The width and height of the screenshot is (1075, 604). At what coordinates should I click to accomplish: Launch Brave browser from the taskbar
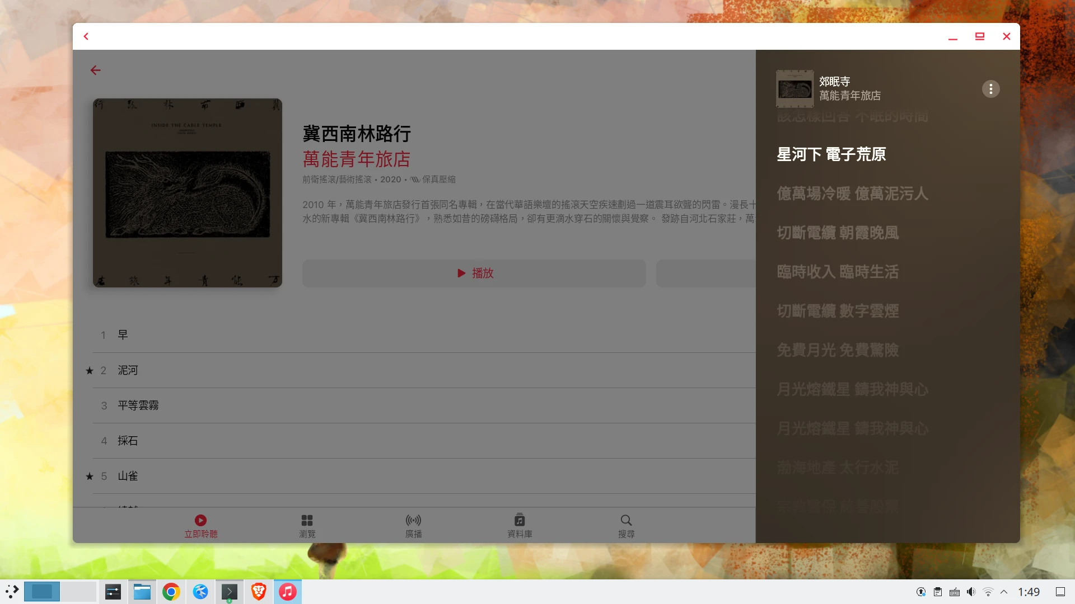tap(259, 592)
